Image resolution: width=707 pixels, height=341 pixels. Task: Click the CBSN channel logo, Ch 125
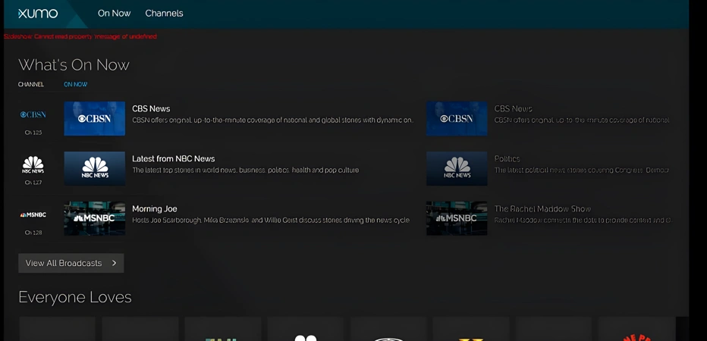33,115
